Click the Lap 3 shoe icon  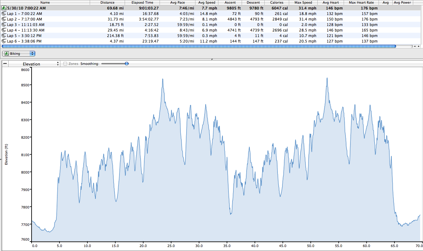tap(4, 25)
